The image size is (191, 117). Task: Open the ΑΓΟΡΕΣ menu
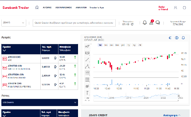click(x=47, y=8)
